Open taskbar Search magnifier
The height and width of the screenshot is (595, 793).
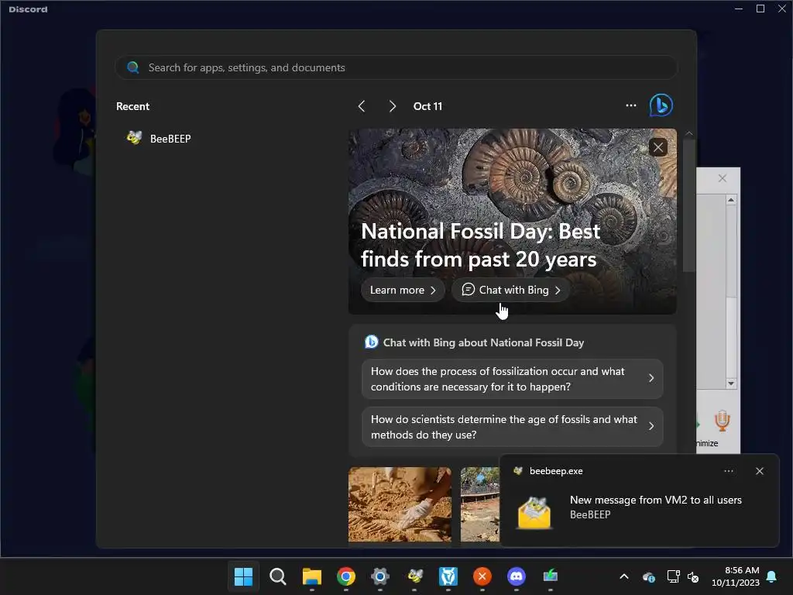click(x=278, y=576)
